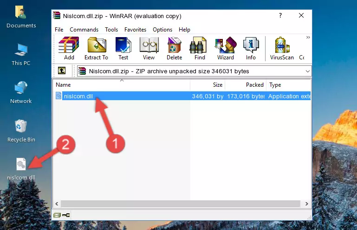Open the File menu
Image resolution: width=357 pixels, height=230 pixels.
tap(59, 30)
